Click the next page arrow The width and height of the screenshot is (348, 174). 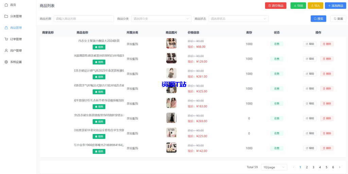pyautogui.click(x=340, y=167)
